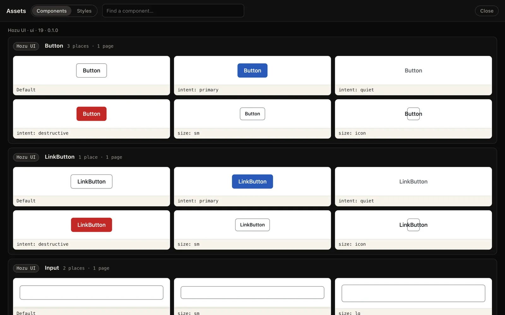The height and width of the screenshot is (315, 505).
Task: Click the default LinkButton preview
Action: (x=92, y=181)
